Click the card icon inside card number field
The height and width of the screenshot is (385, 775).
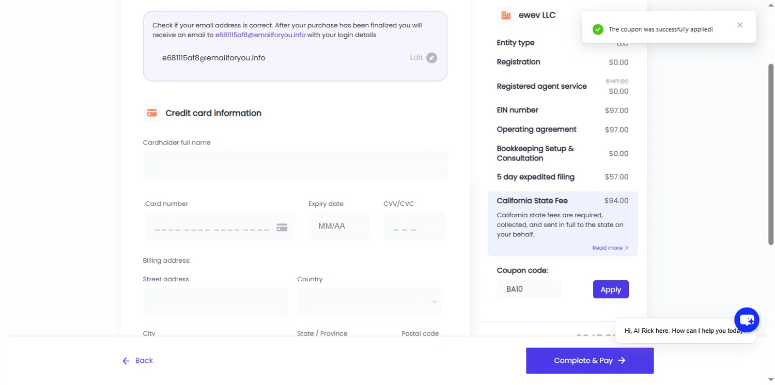[282, 228]
